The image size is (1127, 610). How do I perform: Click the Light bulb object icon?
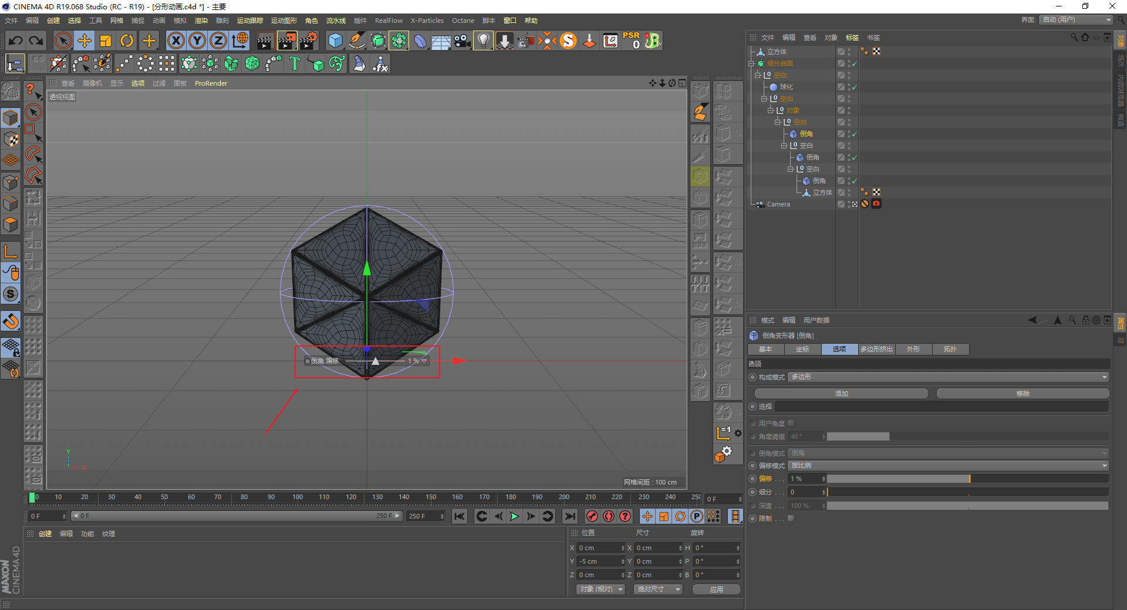(483, 40)
